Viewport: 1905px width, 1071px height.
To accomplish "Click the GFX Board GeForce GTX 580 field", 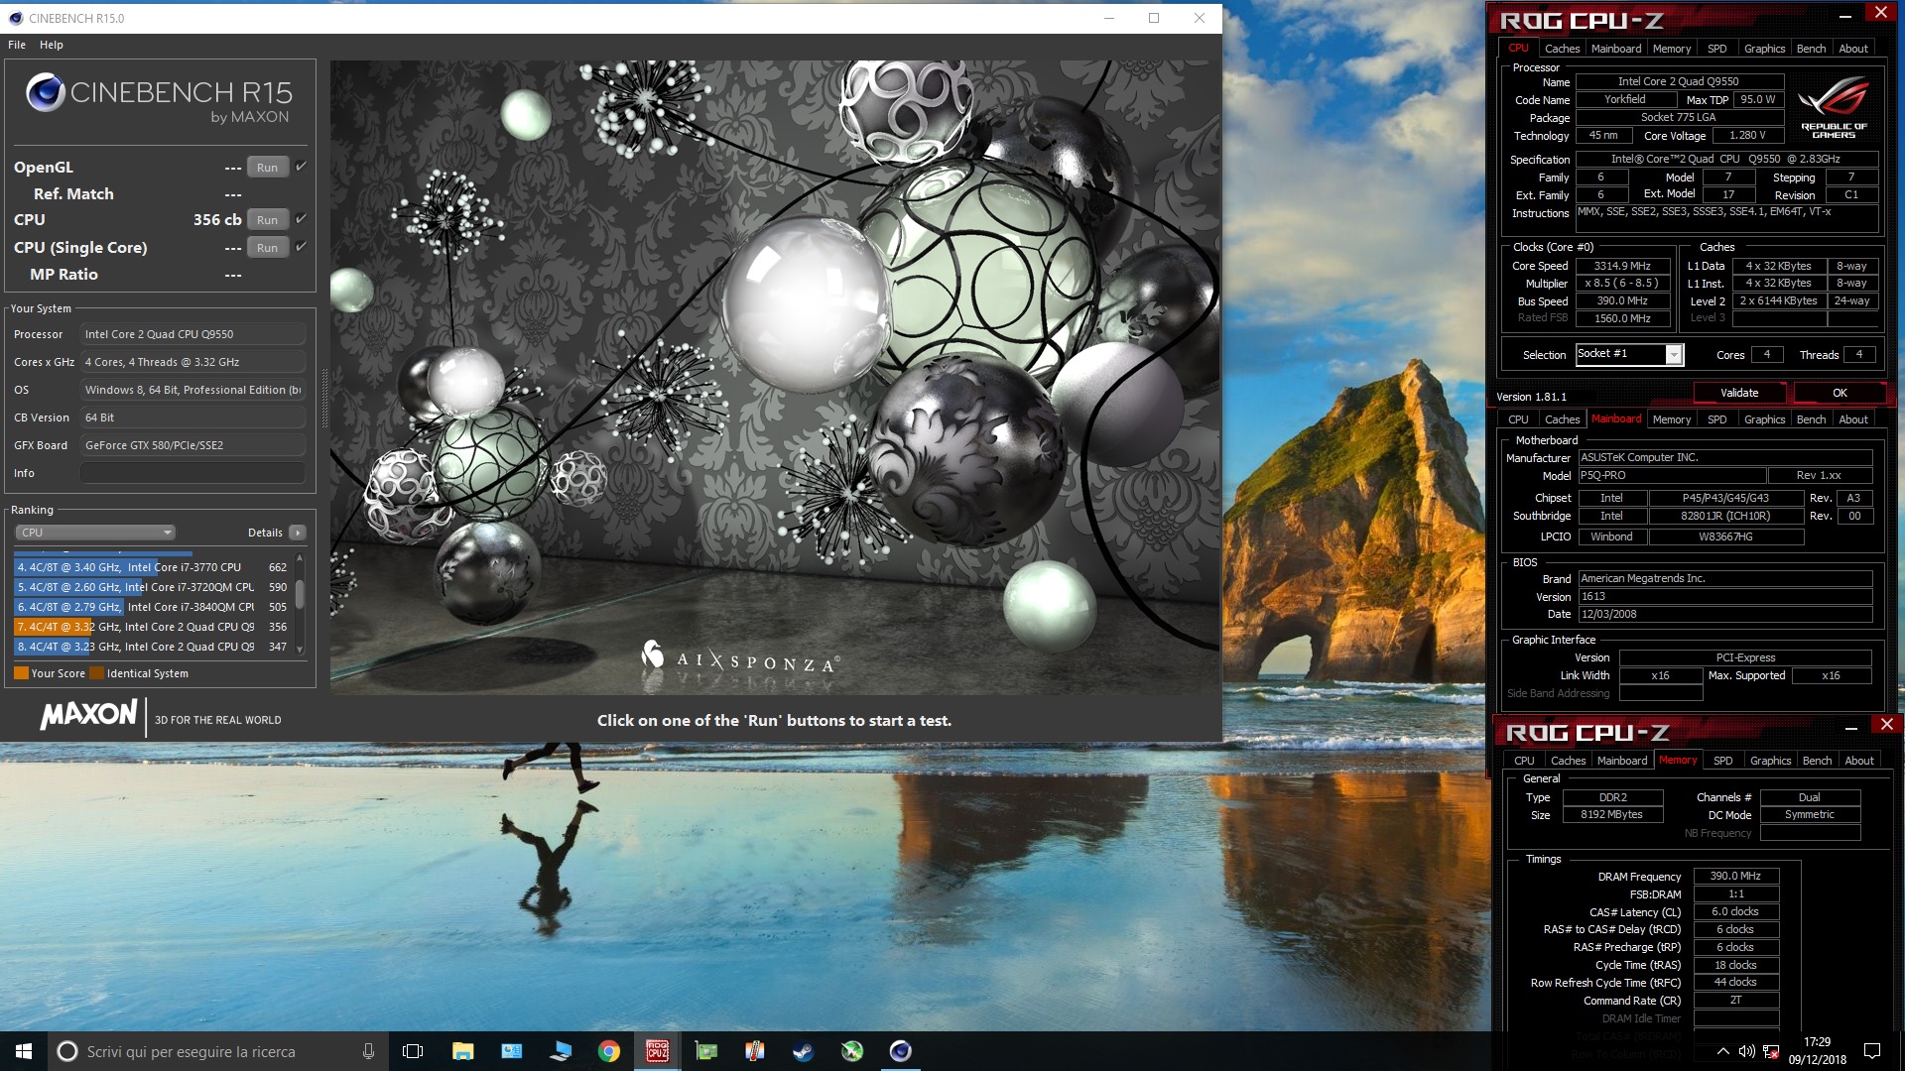I will pyautogui.click(x=192, y=445).
